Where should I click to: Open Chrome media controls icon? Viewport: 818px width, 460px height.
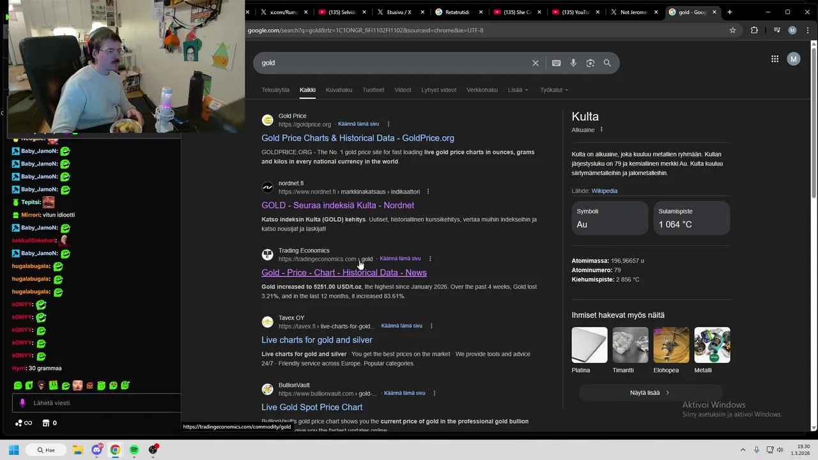point(777,30)
